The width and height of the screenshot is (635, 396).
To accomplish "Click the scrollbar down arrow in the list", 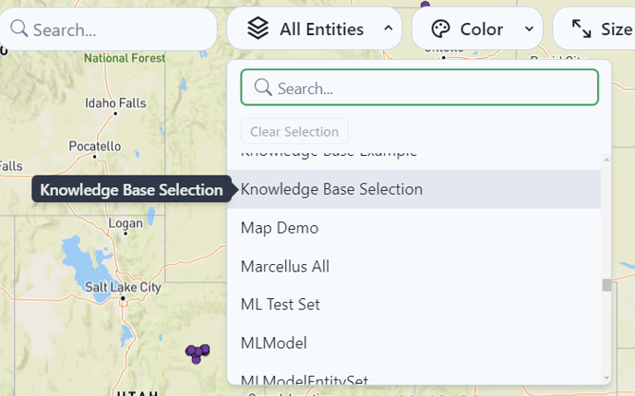I will click(x=606, y=378).
